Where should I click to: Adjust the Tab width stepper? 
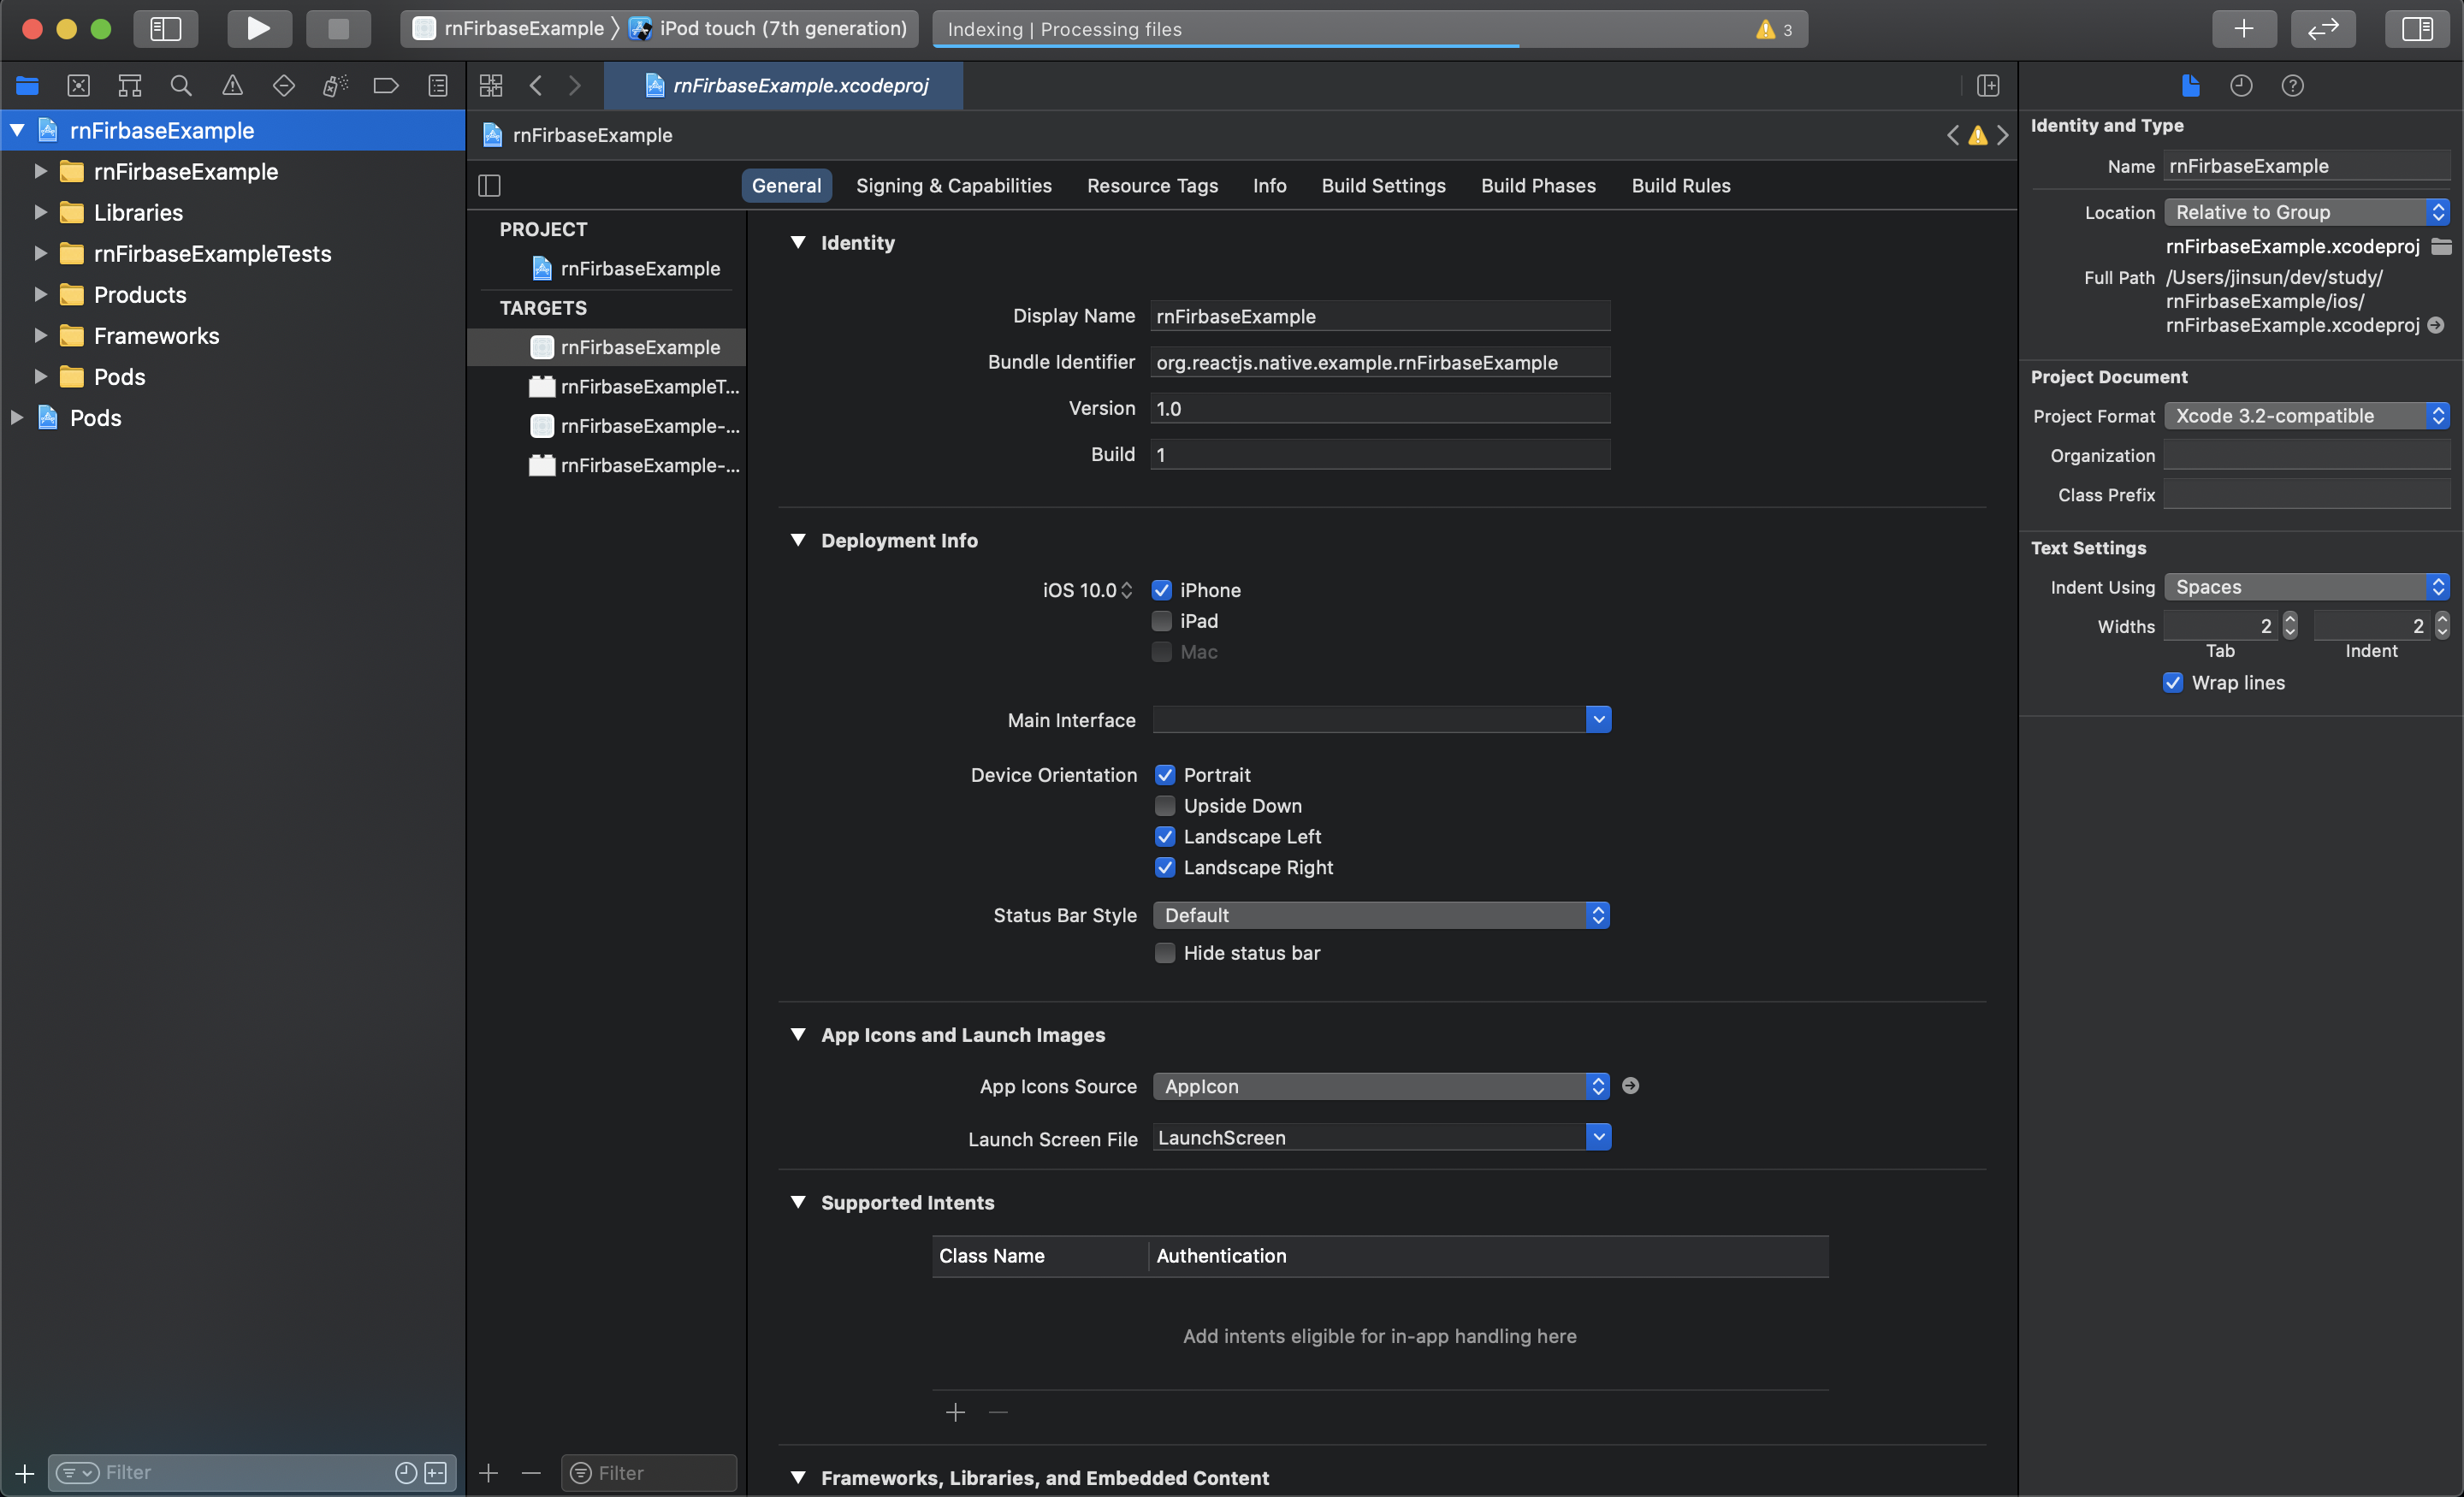[x=2290, y=626]
